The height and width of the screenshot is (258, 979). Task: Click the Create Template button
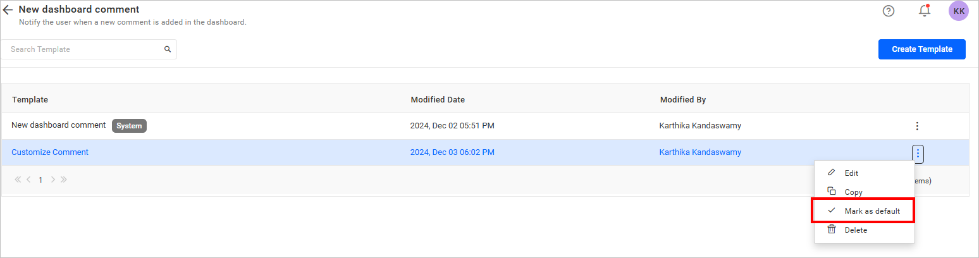click(921, 49)
